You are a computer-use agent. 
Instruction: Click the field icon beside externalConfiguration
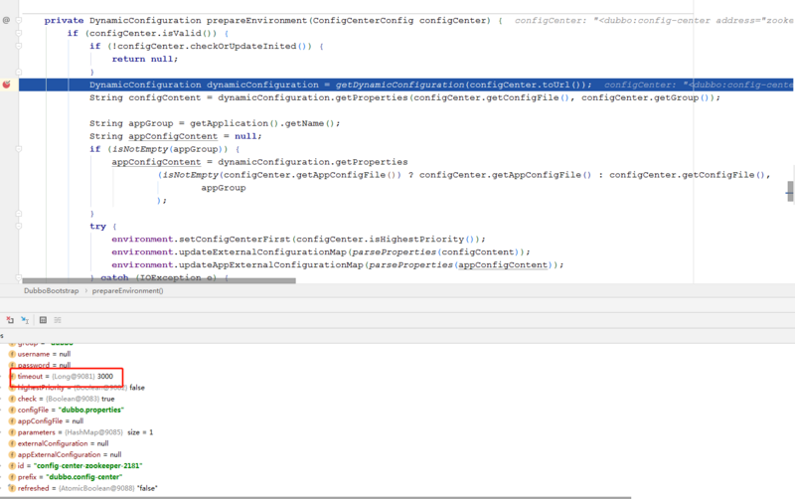pyautogui.click(x=12, y=443)
